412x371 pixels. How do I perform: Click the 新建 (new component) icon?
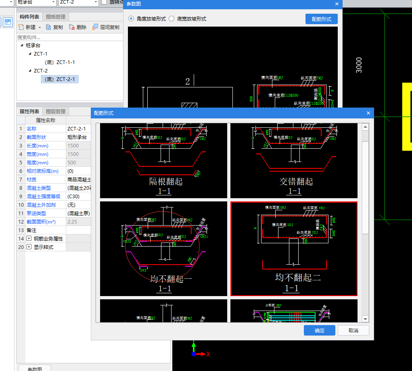point(21,27)
